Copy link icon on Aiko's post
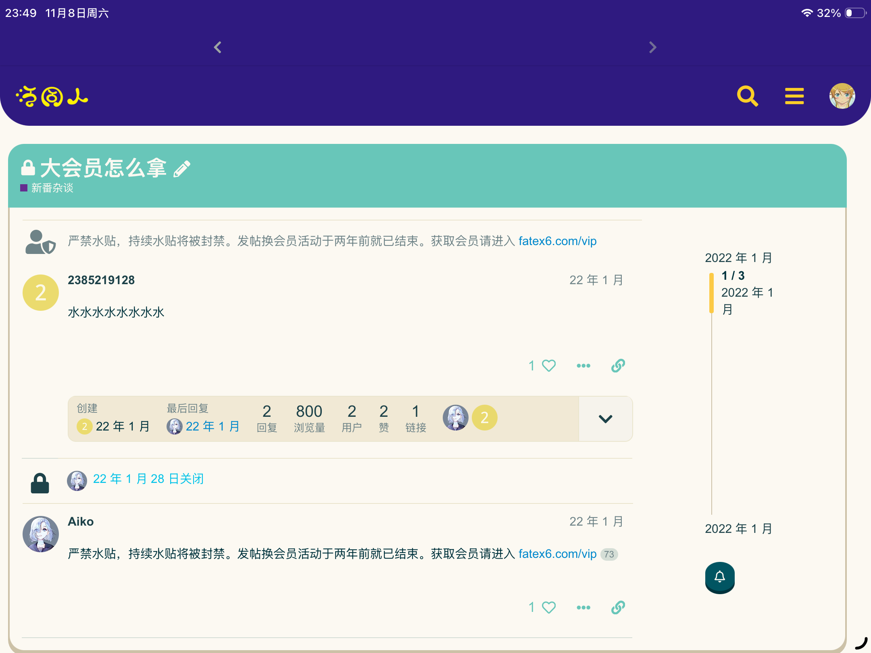The image size is (871, 653). click(x=618, y=607)
